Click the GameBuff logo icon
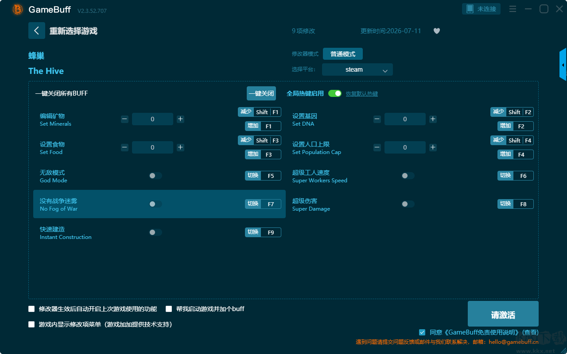The width and height of the screenshot is (567, 354). tap(18, 9)
